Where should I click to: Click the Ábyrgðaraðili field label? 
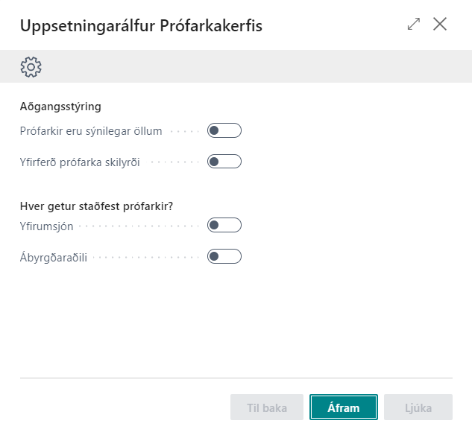(54, 256)
